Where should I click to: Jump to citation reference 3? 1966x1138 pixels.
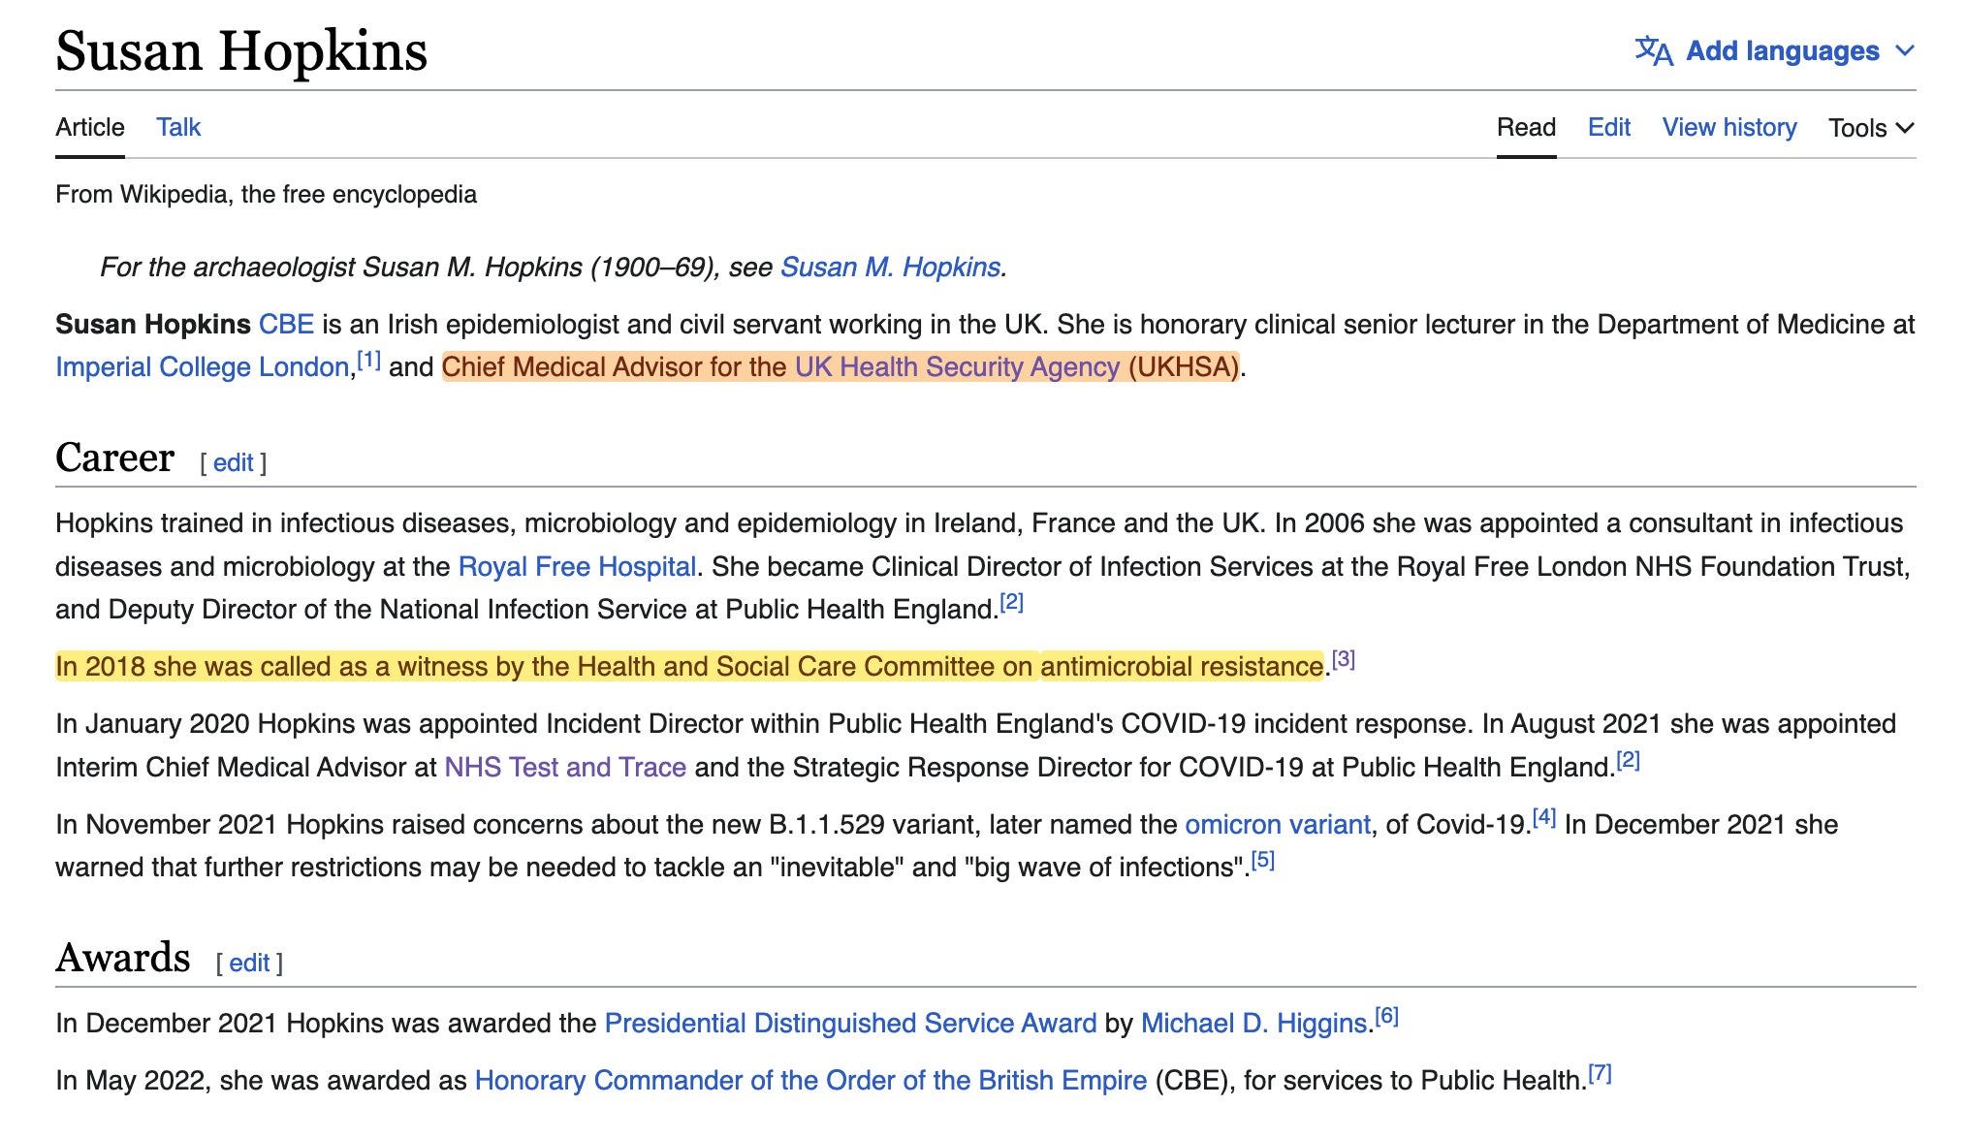click(x=1343, y=659)
